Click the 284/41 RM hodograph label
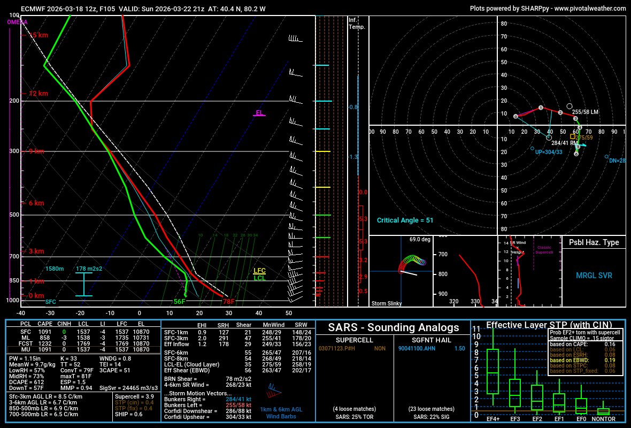Screen dimensions: 631x428 click(565, 143)
